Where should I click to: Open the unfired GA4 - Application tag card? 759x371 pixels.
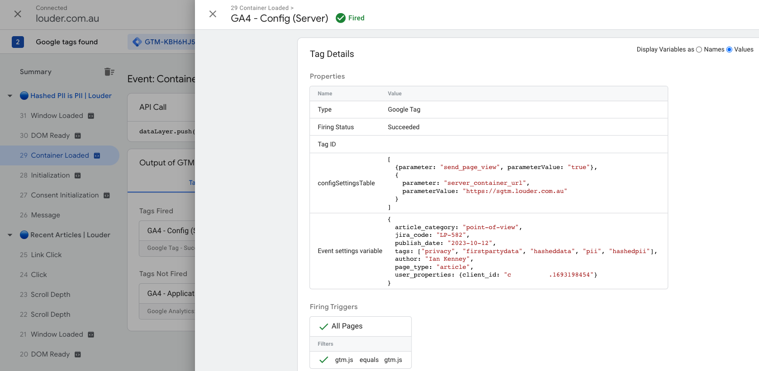coord(167,302)
